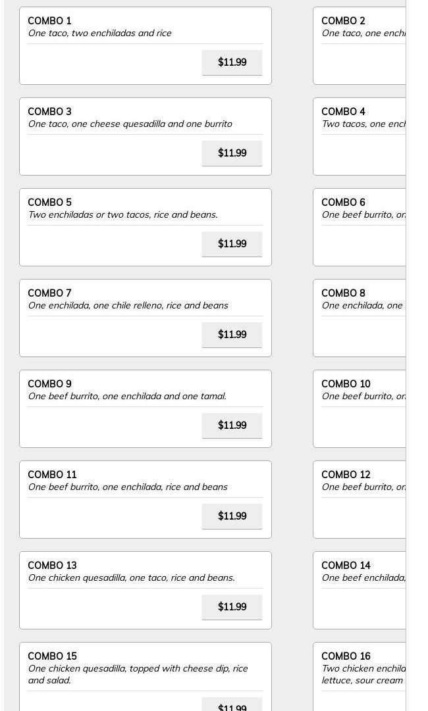Select the COMBO 10 heading
The image size is (428, 711).
(x=346, y=383)
